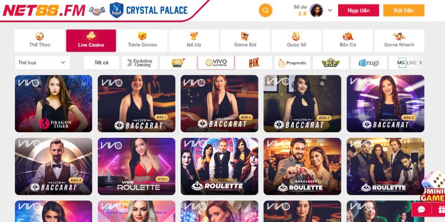Select the Evolution Gaming provider filter
445x222 pixels.
(x=140, y=63)
